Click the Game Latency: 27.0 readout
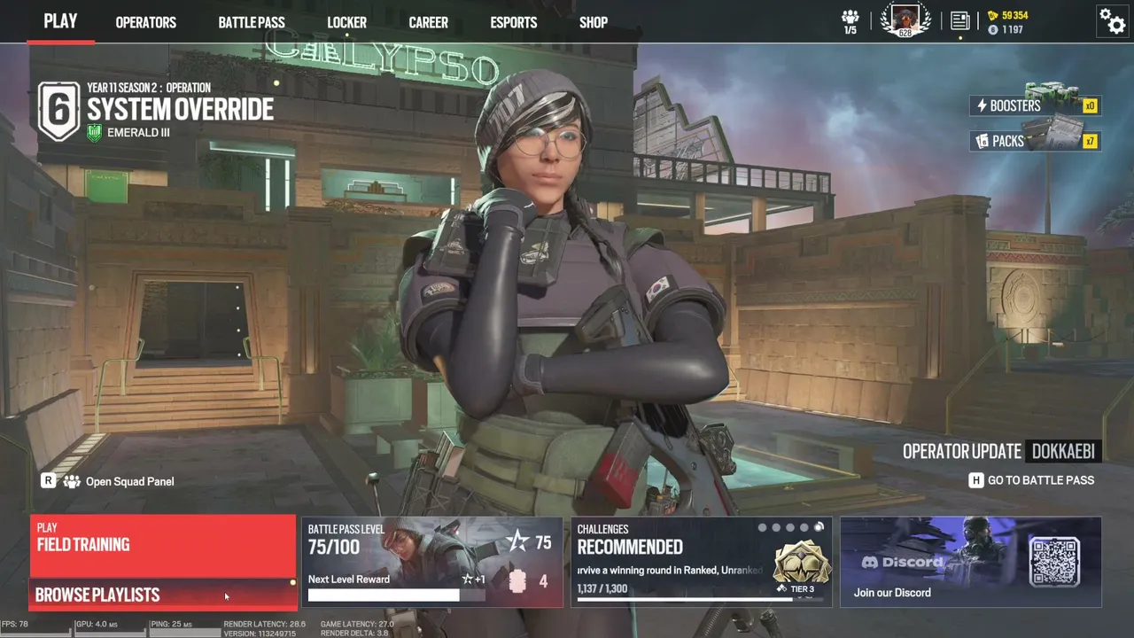1134x638 pixels. (357, 624)
